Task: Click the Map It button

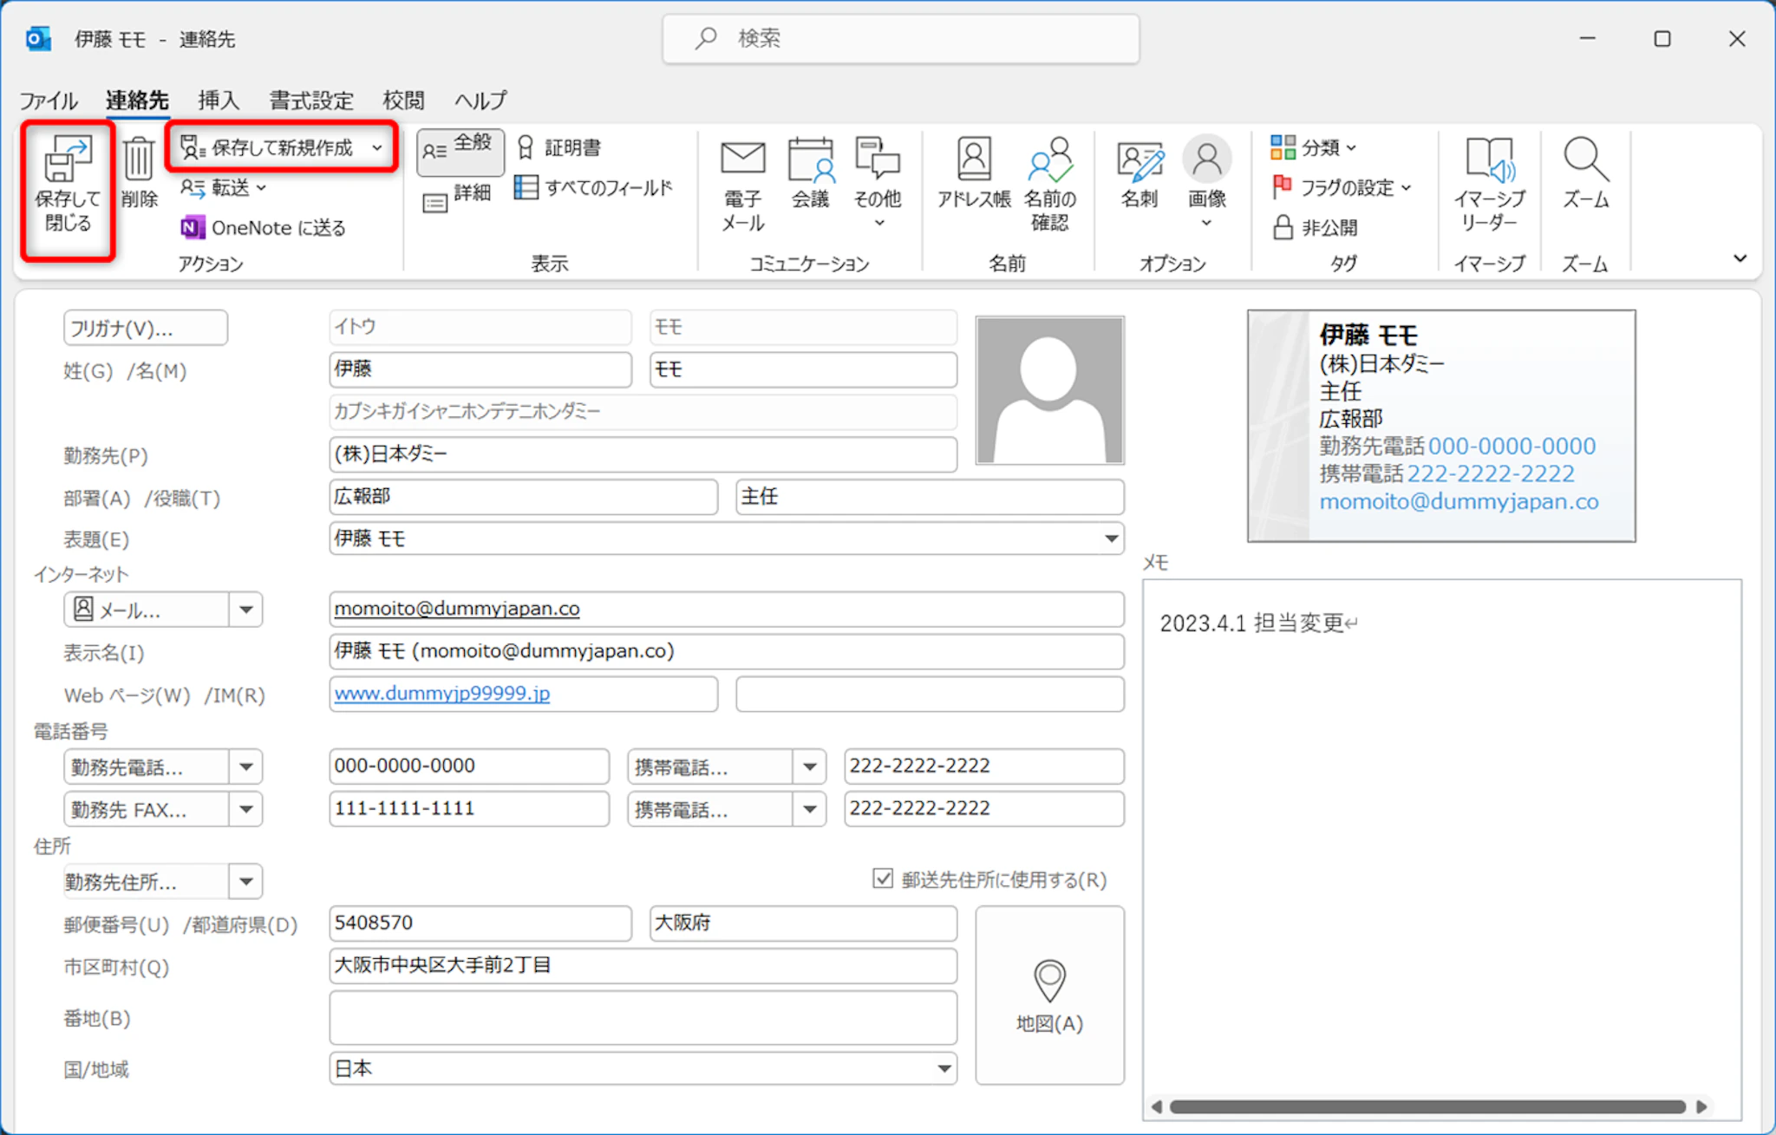Action: [1049, 995]
